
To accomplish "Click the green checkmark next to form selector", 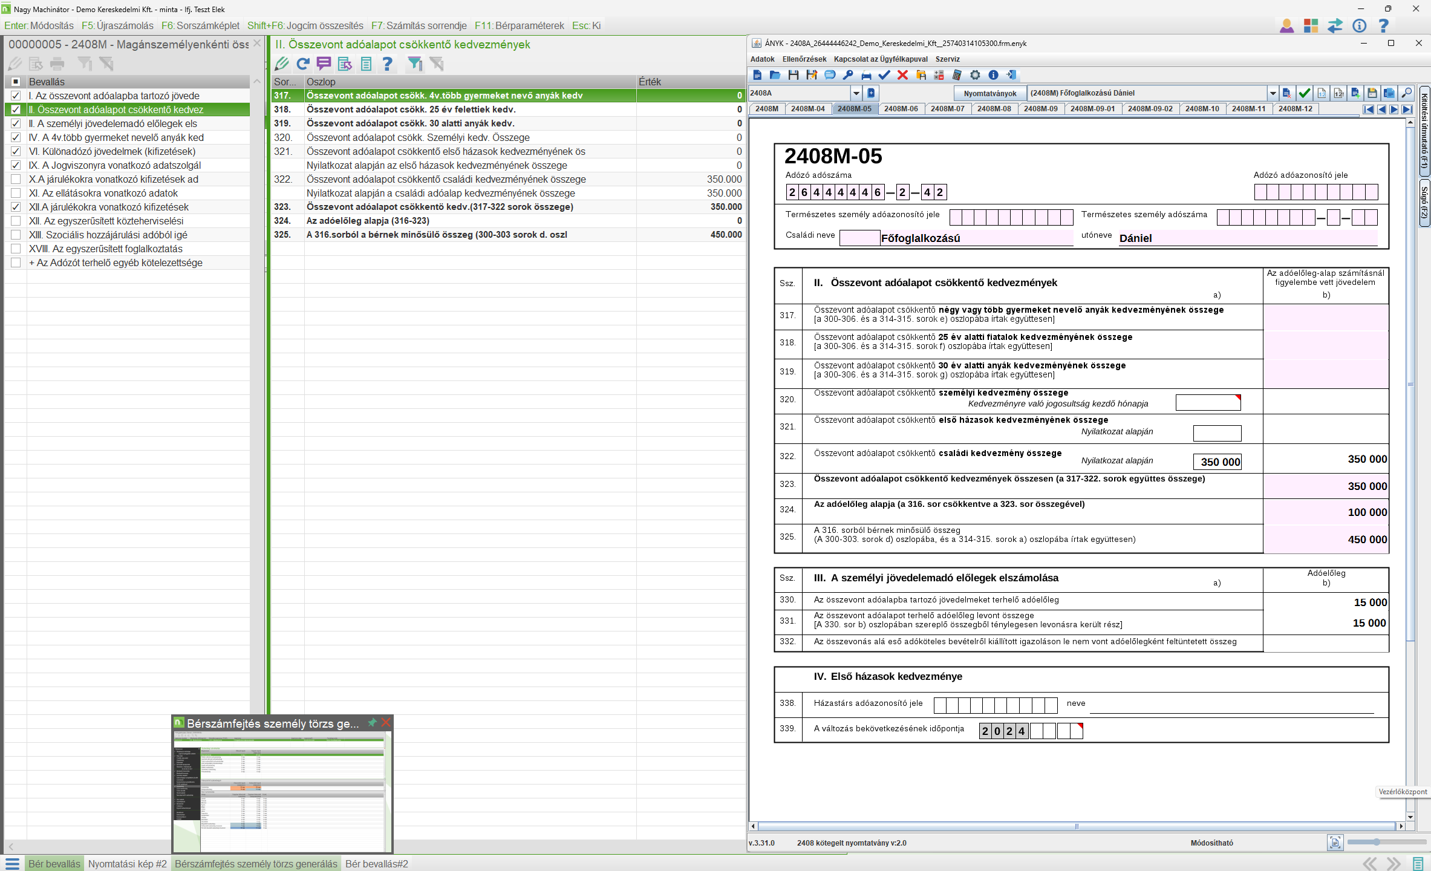I will point(1305,93).
